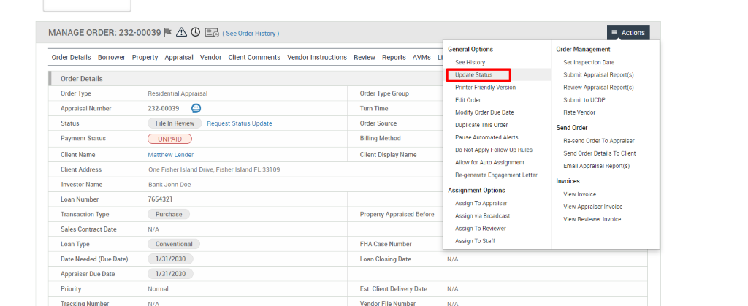The width and height of the screenshot is (748, 306).
Task: Click the File In Review status badge
Action: (175, 123)
